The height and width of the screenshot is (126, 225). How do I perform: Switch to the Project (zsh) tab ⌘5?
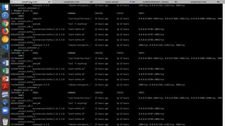click(x=199, y=2)
